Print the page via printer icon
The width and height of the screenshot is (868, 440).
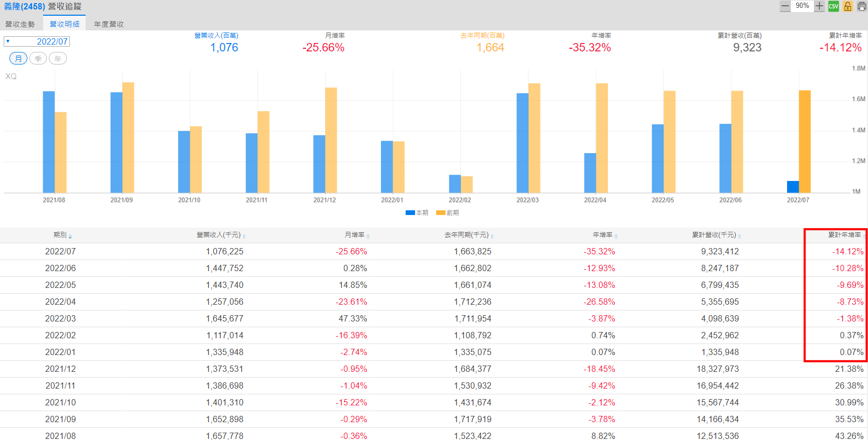click(x=862, y=6)
